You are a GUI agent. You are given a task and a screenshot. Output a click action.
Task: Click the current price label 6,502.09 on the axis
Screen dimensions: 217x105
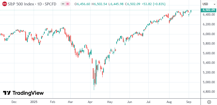[x=209, y=10]
